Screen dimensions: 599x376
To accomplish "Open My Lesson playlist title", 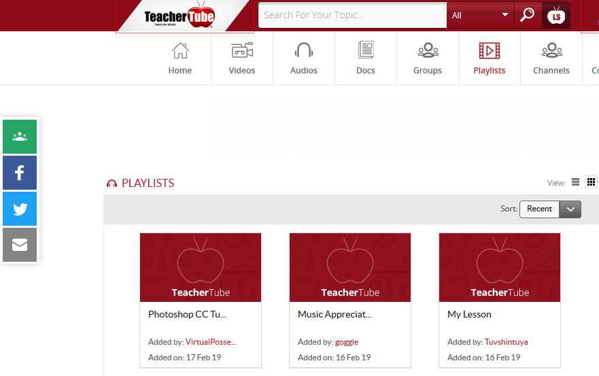I will point(469,315).
